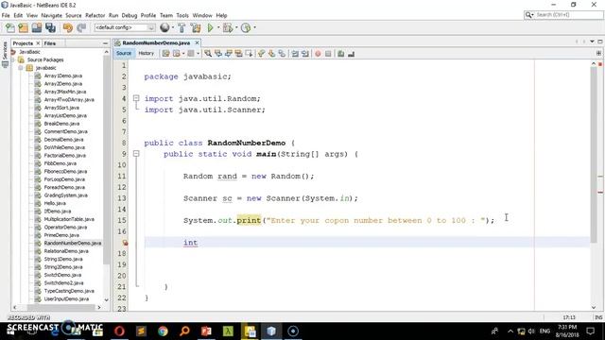Open the Refactor menu
The image size is (605, 340).
(x=95, y=15)
